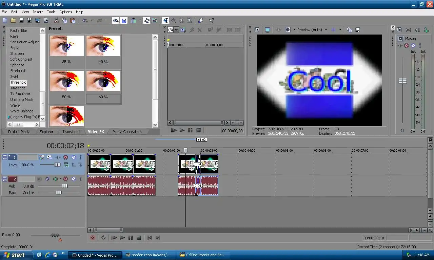
Task: Open Track Motion on video track 1
Action: [49, 157]
